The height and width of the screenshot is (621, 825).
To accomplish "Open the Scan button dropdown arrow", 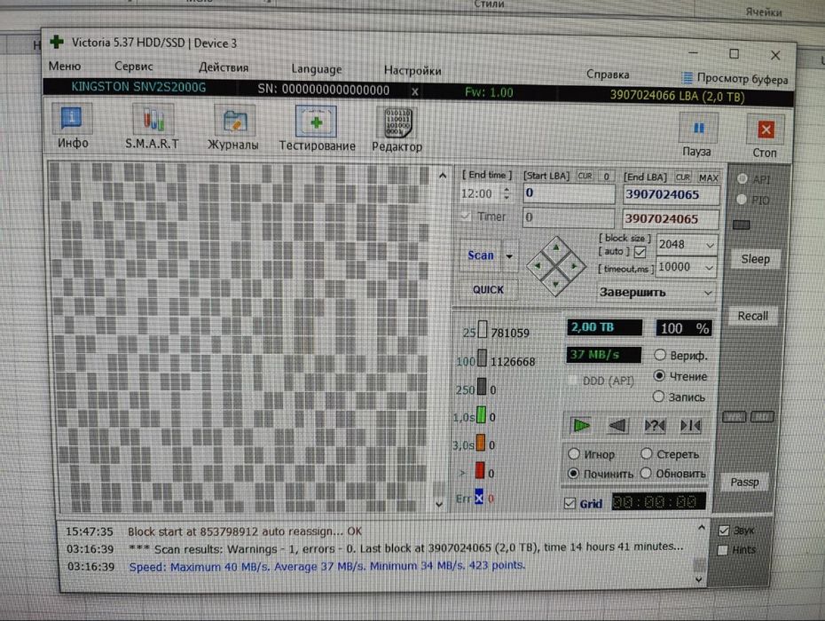I will click(509, 256).
